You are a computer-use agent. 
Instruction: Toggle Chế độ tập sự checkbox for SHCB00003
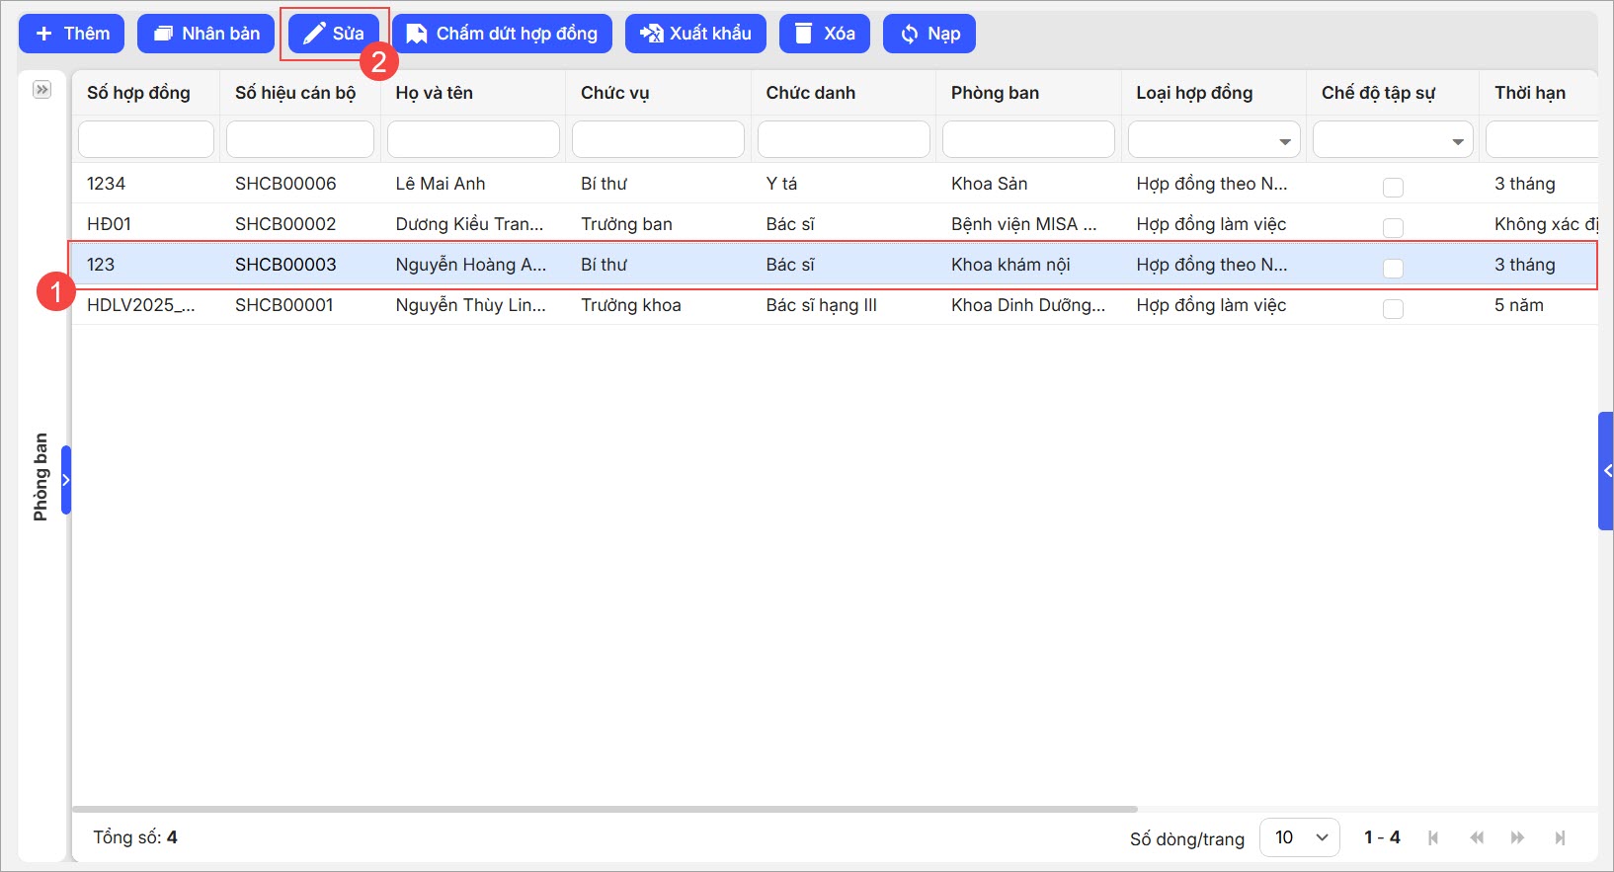pos(1393,268)
